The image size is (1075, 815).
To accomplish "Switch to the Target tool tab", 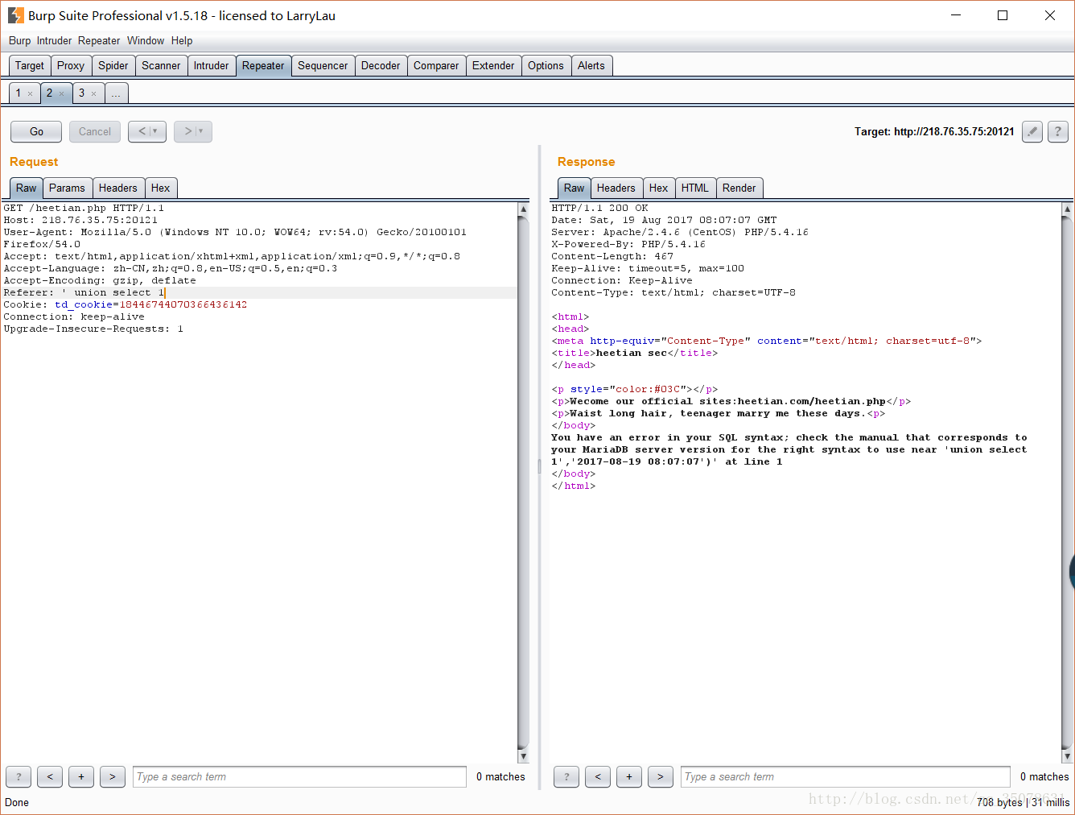I will pos(30,66).
